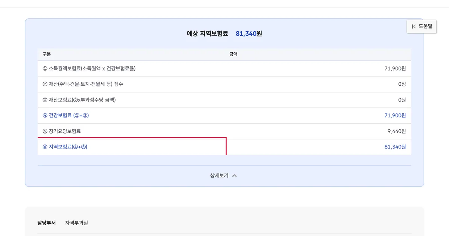Select the 0점 property score value
The width and height of the screenshot is (449, 236).
pyautogui.click(x=402, y=84)
